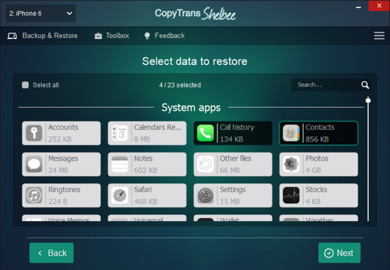Click the Safari 468 KB tile
The image size is (390, 270).
point(147,195)
